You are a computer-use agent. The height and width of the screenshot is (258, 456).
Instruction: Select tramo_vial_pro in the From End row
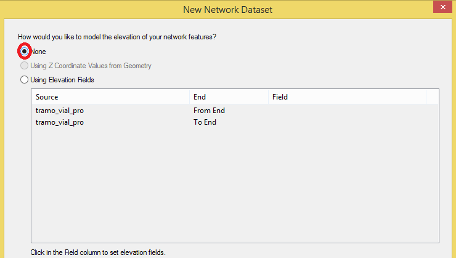[x=60, y=111]
